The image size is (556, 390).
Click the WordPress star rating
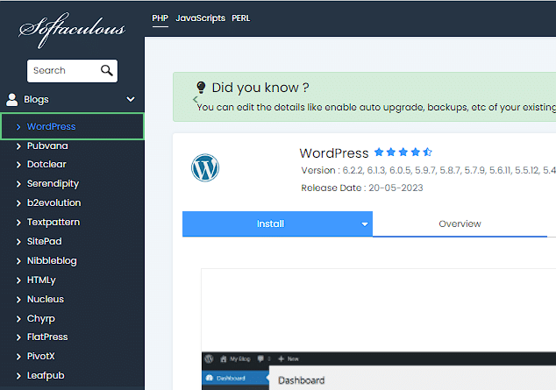click(x=403, y=152)
